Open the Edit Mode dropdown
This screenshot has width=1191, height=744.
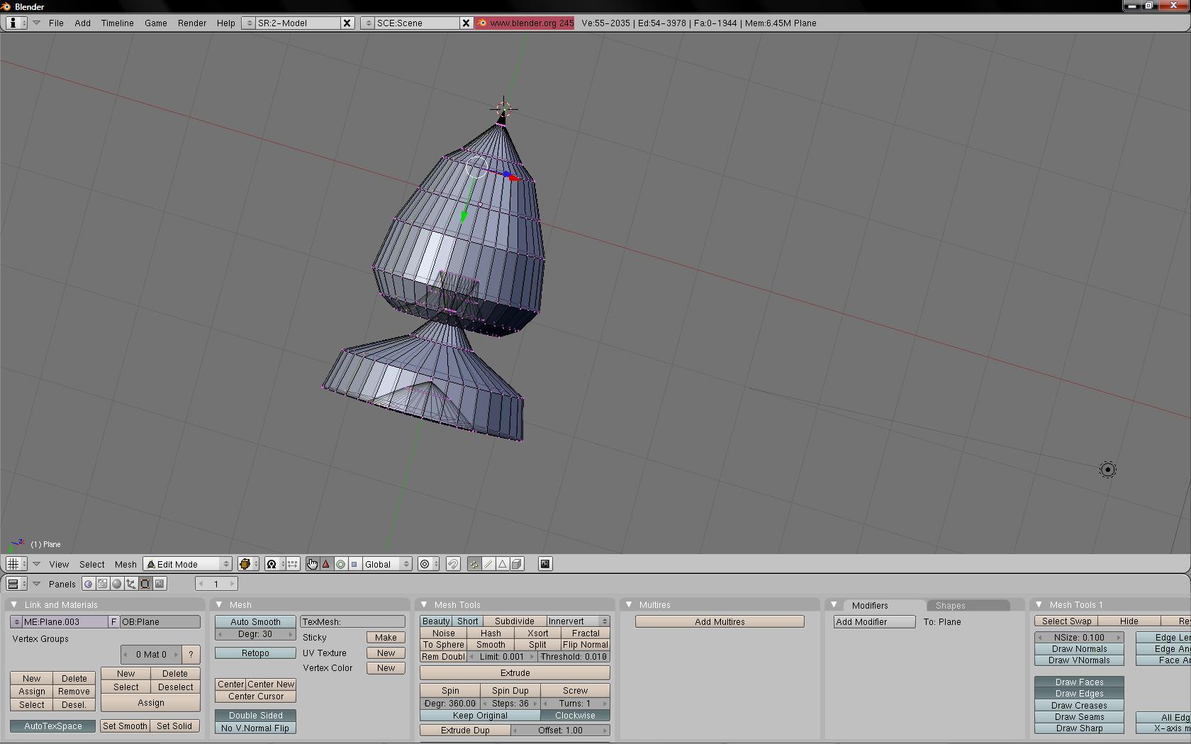[x=188, y=564]
